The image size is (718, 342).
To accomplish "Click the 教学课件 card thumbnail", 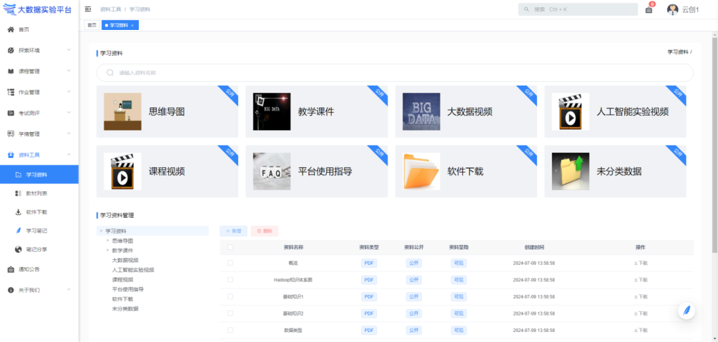I will coord(271,112).
